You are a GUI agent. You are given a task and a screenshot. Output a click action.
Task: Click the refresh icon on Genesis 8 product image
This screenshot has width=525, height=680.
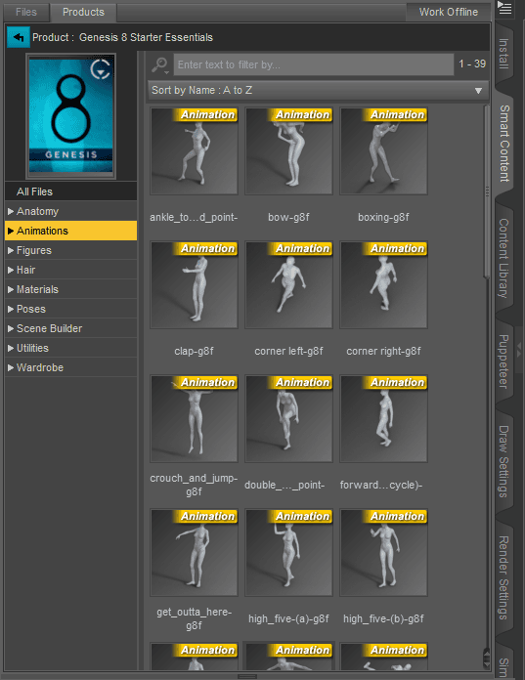(x=101, y=69)
